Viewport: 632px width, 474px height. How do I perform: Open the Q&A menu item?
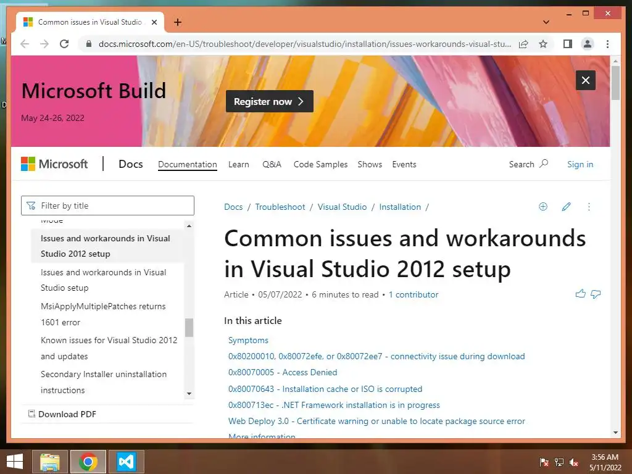[272, 164]
